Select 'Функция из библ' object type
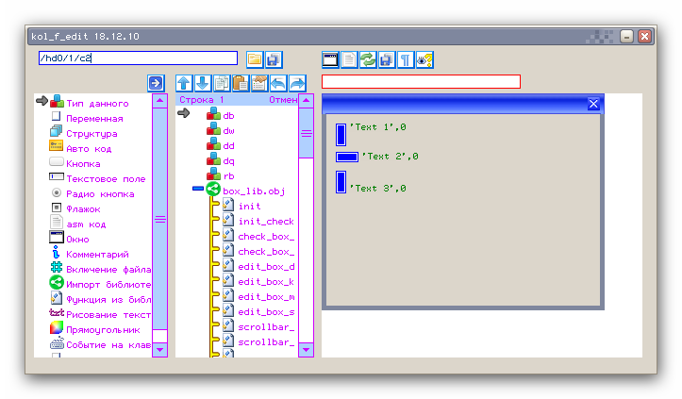 [x=108, y=300]
